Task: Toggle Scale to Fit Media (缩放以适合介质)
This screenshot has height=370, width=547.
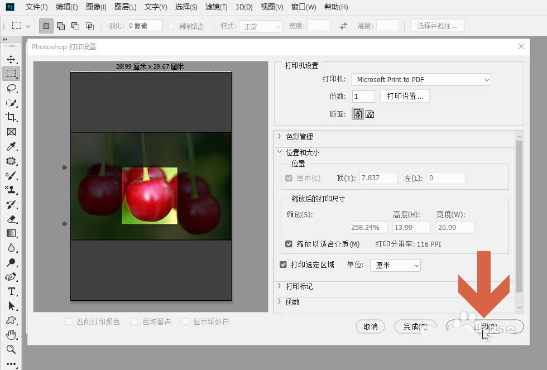Action: (289, 244)
